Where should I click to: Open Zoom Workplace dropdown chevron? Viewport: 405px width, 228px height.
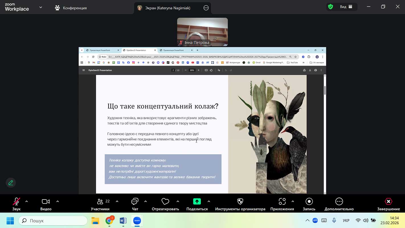pyautogui.click(x=41, y=7)
